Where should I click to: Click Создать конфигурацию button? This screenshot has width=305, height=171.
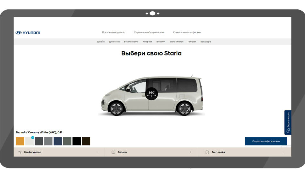[x=266, y=141]
